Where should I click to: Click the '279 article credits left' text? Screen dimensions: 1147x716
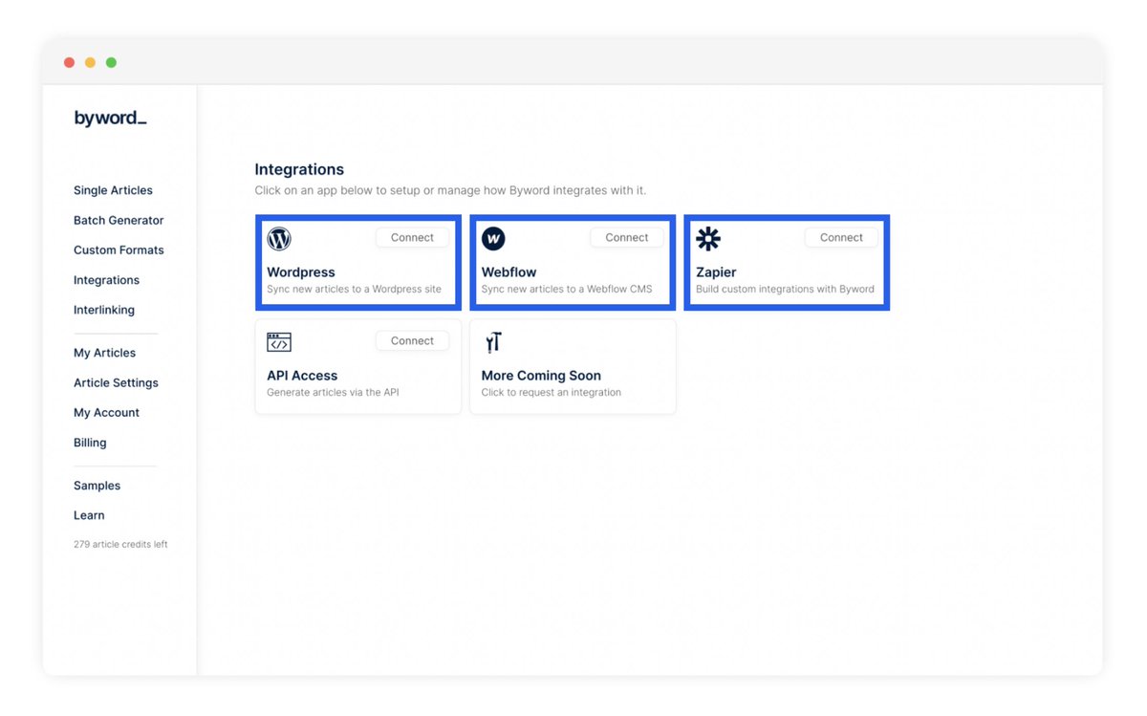(x=120, y=544)
